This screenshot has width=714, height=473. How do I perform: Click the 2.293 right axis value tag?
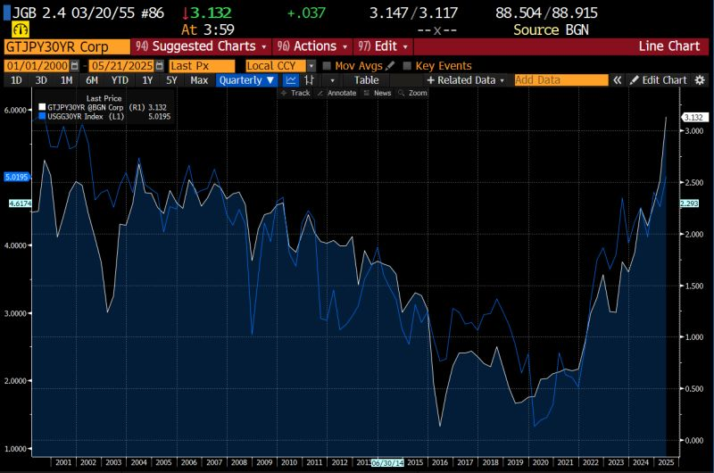689,203
